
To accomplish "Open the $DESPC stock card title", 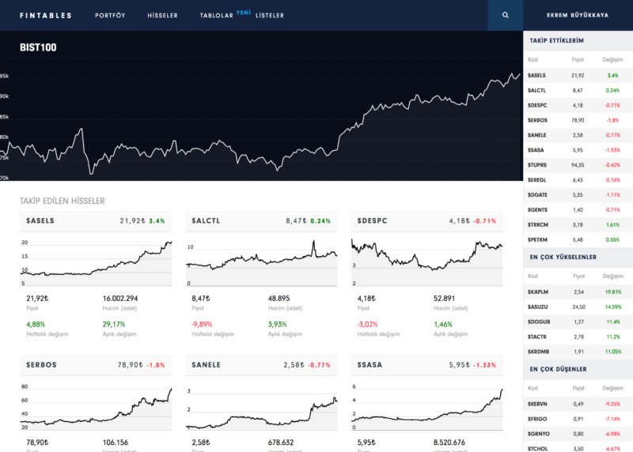I will click(373, 220).
